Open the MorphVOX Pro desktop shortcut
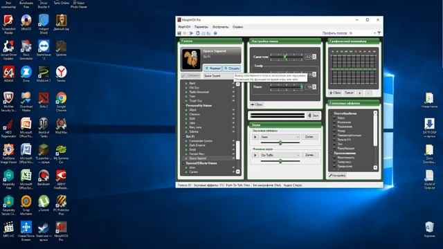The image size is (443, 249). pyautogui.click(x=61, y=231)
